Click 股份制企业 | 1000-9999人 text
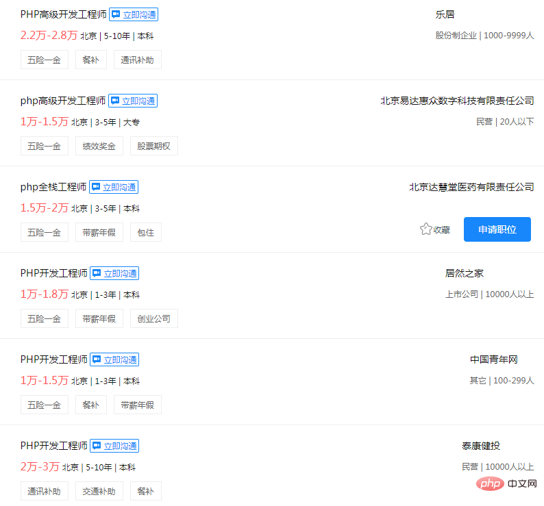This screenshot has width=544, height=506. [484, 36]
